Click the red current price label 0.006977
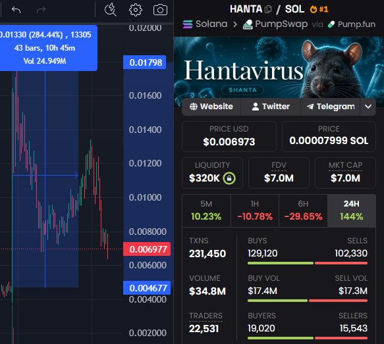The width and height of the screenshot is (384, 344). tap(147, 249)
